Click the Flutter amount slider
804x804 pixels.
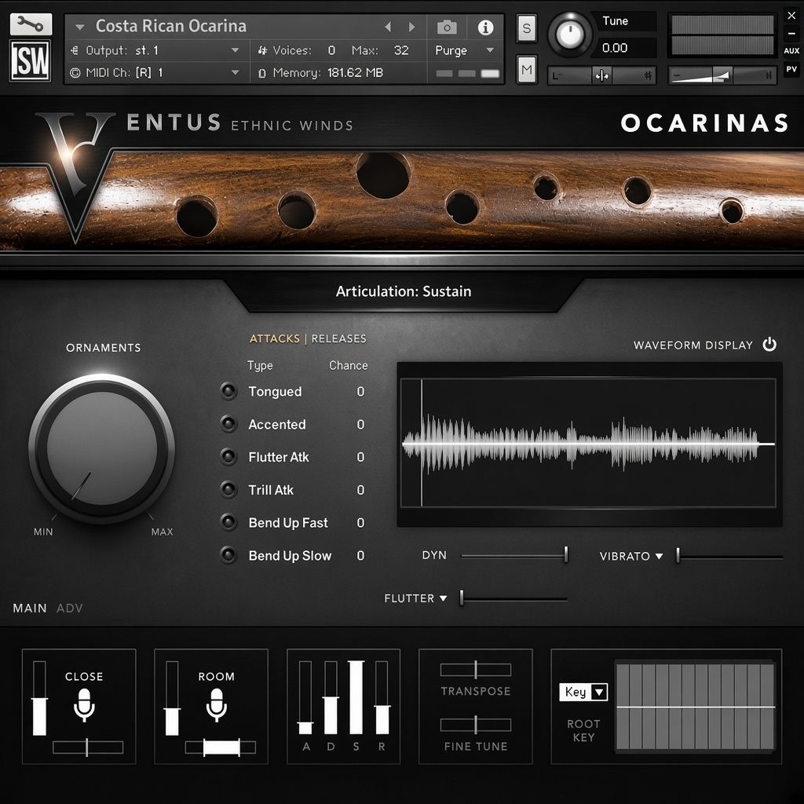click(x=513, y=598)
